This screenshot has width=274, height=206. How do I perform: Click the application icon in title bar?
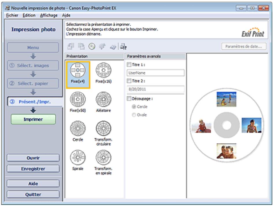[8, 8]
